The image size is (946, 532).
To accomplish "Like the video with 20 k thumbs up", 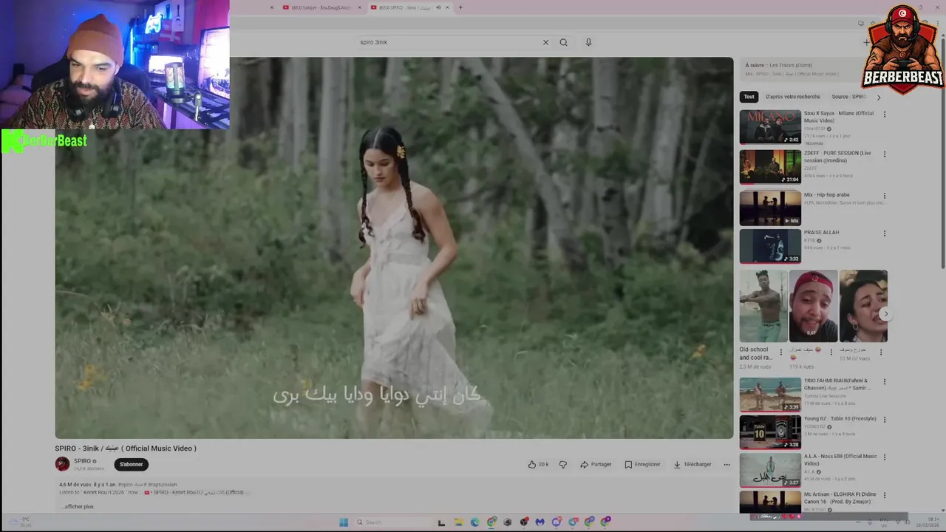I will (538, 464).
